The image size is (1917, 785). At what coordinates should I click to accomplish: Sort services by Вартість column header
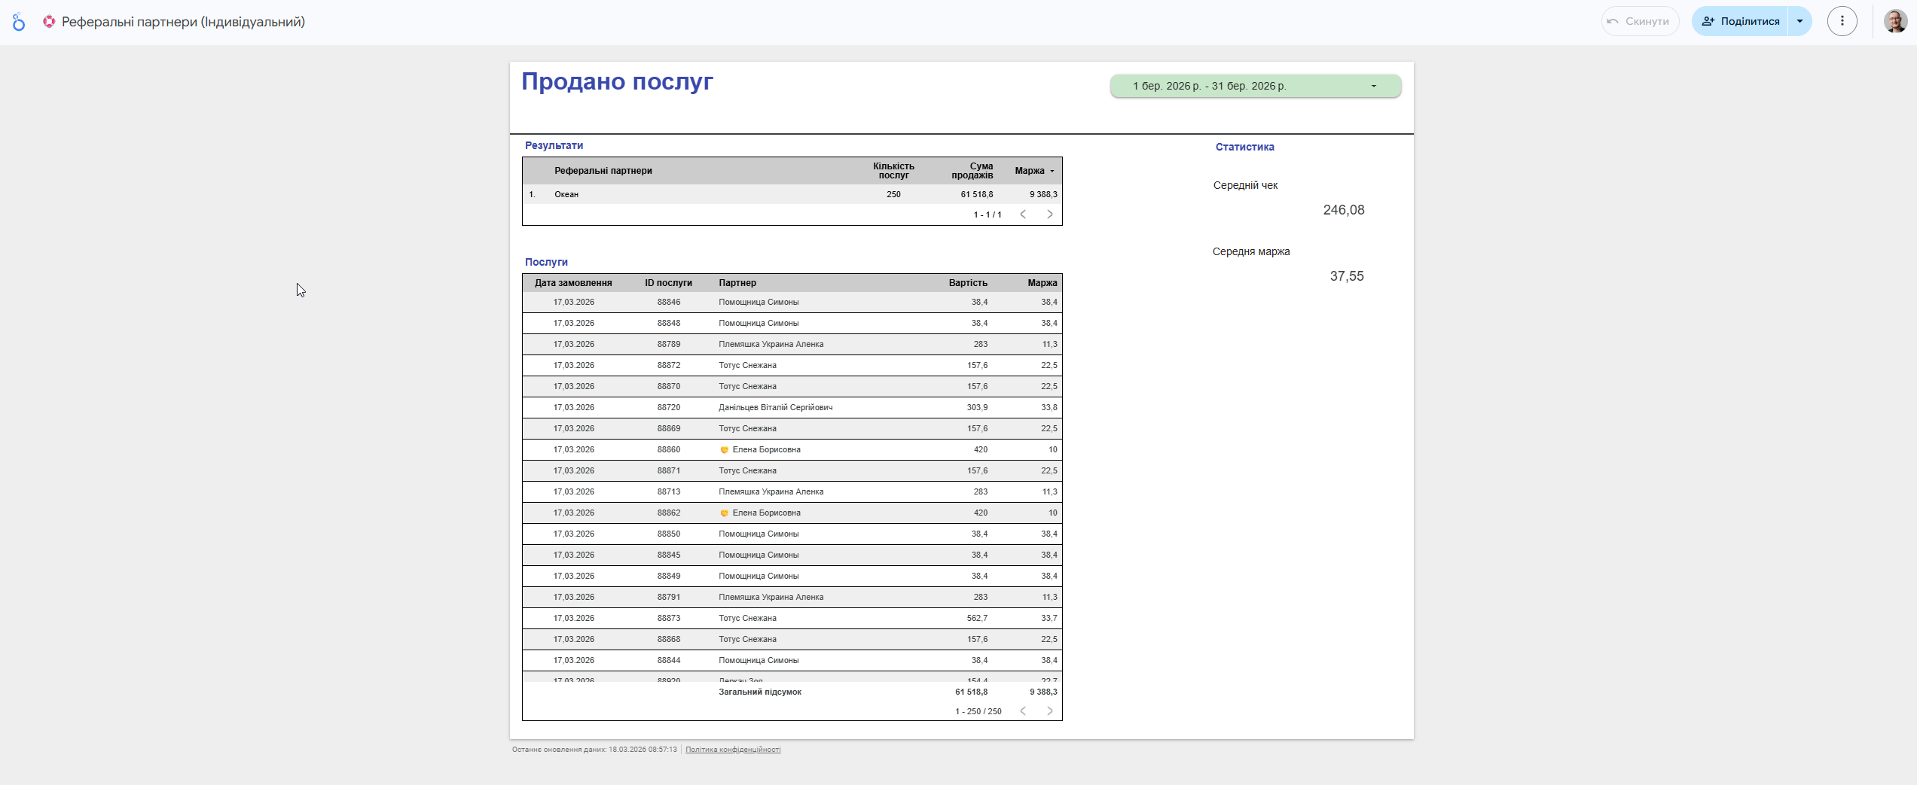coord(967,283)
